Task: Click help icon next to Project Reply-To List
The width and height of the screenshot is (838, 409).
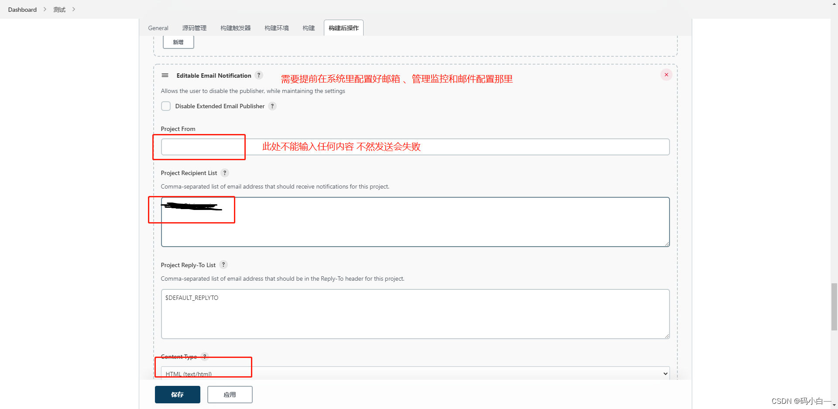Action: click(x=223, y=265)
